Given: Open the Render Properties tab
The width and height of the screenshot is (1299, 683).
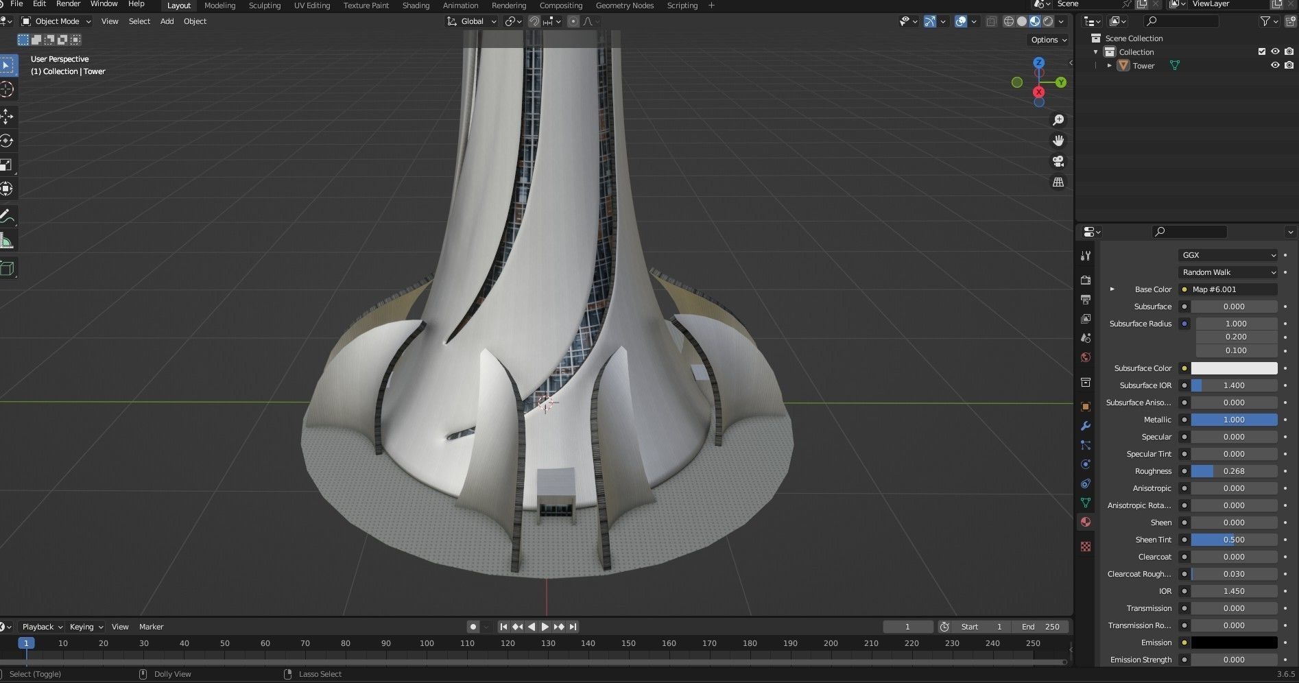Looking at the screenshot, I should (1086, 280).
